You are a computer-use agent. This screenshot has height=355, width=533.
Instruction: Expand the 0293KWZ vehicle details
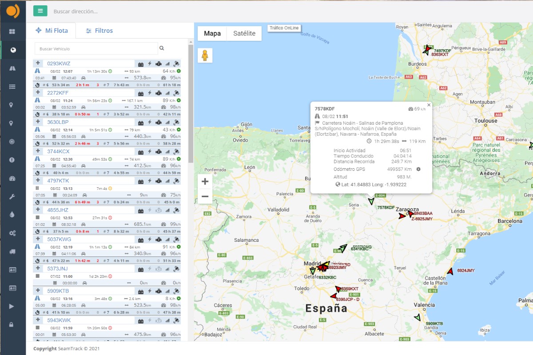(38, 63)
